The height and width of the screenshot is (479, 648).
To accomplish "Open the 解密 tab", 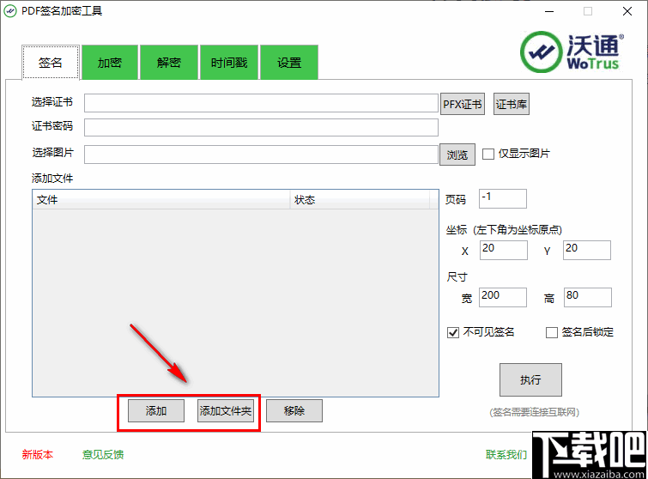I will click(x=169, y=63).
